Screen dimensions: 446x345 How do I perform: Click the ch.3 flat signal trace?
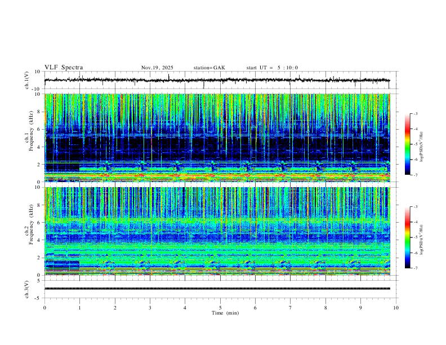coord(217,289)
